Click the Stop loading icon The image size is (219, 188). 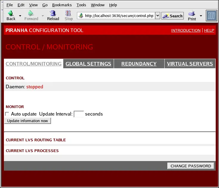(69, 13)
